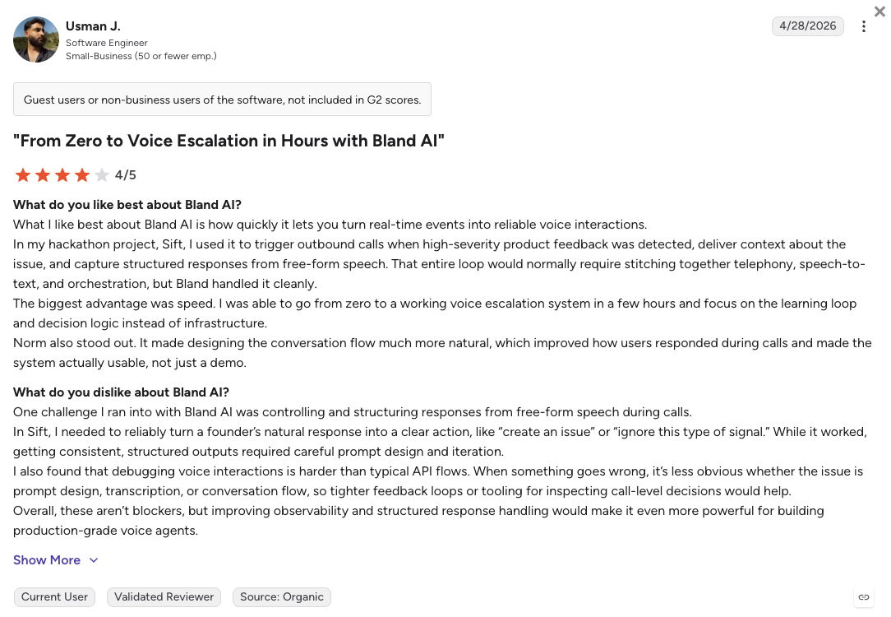This screenshot has width=891, height=617.
Task: Click the guest users G2 scores notice
Action: coord(222,100)
